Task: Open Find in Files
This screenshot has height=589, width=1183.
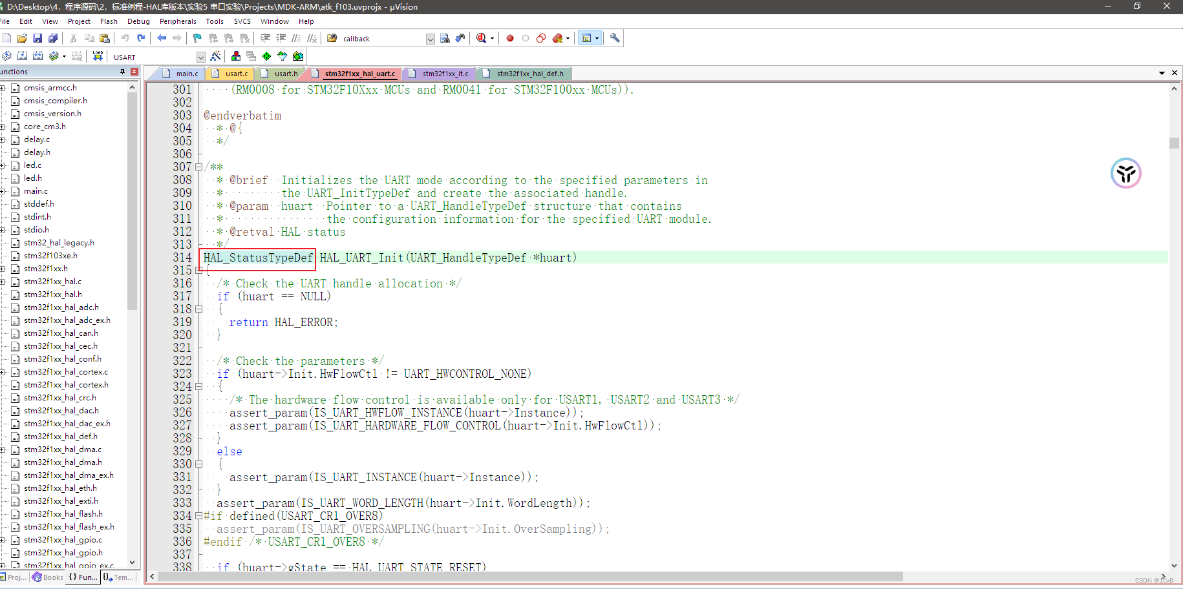Action: tap(332, 38)
